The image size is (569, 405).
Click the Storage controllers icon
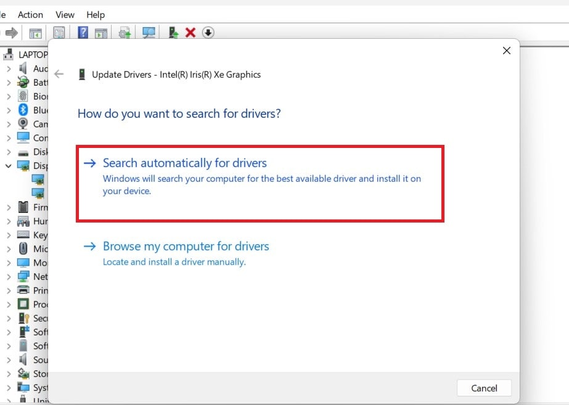click(23, 373)
